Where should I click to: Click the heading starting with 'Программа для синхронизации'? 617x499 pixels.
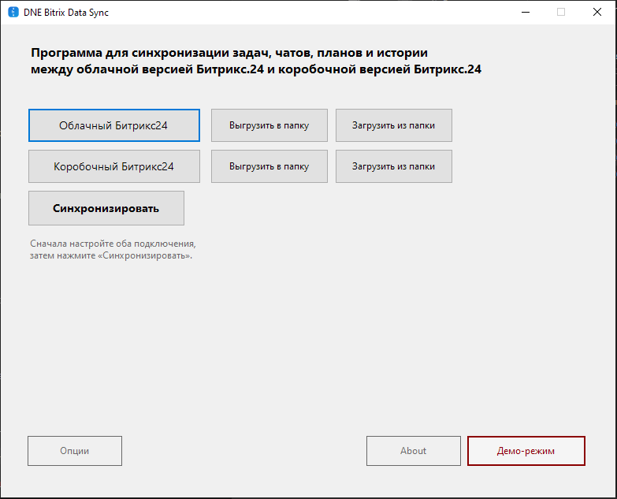pyautogui.click(x=256, y=61)
